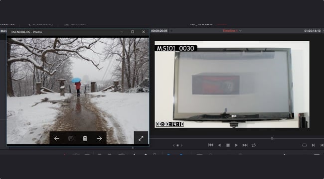Click the 00:00:20:05 duration timecode field
This screenshot has width=324, height=179.
point(159,31)
